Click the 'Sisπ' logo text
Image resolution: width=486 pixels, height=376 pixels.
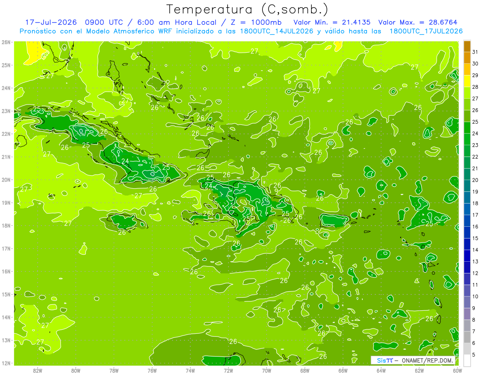[x=385, y=360]
